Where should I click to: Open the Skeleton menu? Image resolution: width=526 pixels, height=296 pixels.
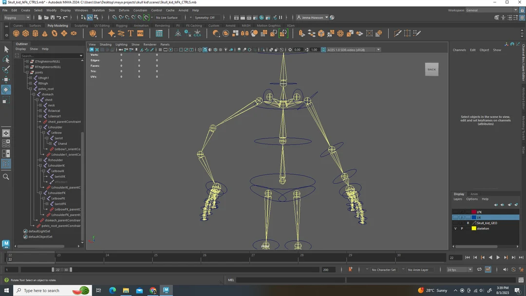pos(98,10)
